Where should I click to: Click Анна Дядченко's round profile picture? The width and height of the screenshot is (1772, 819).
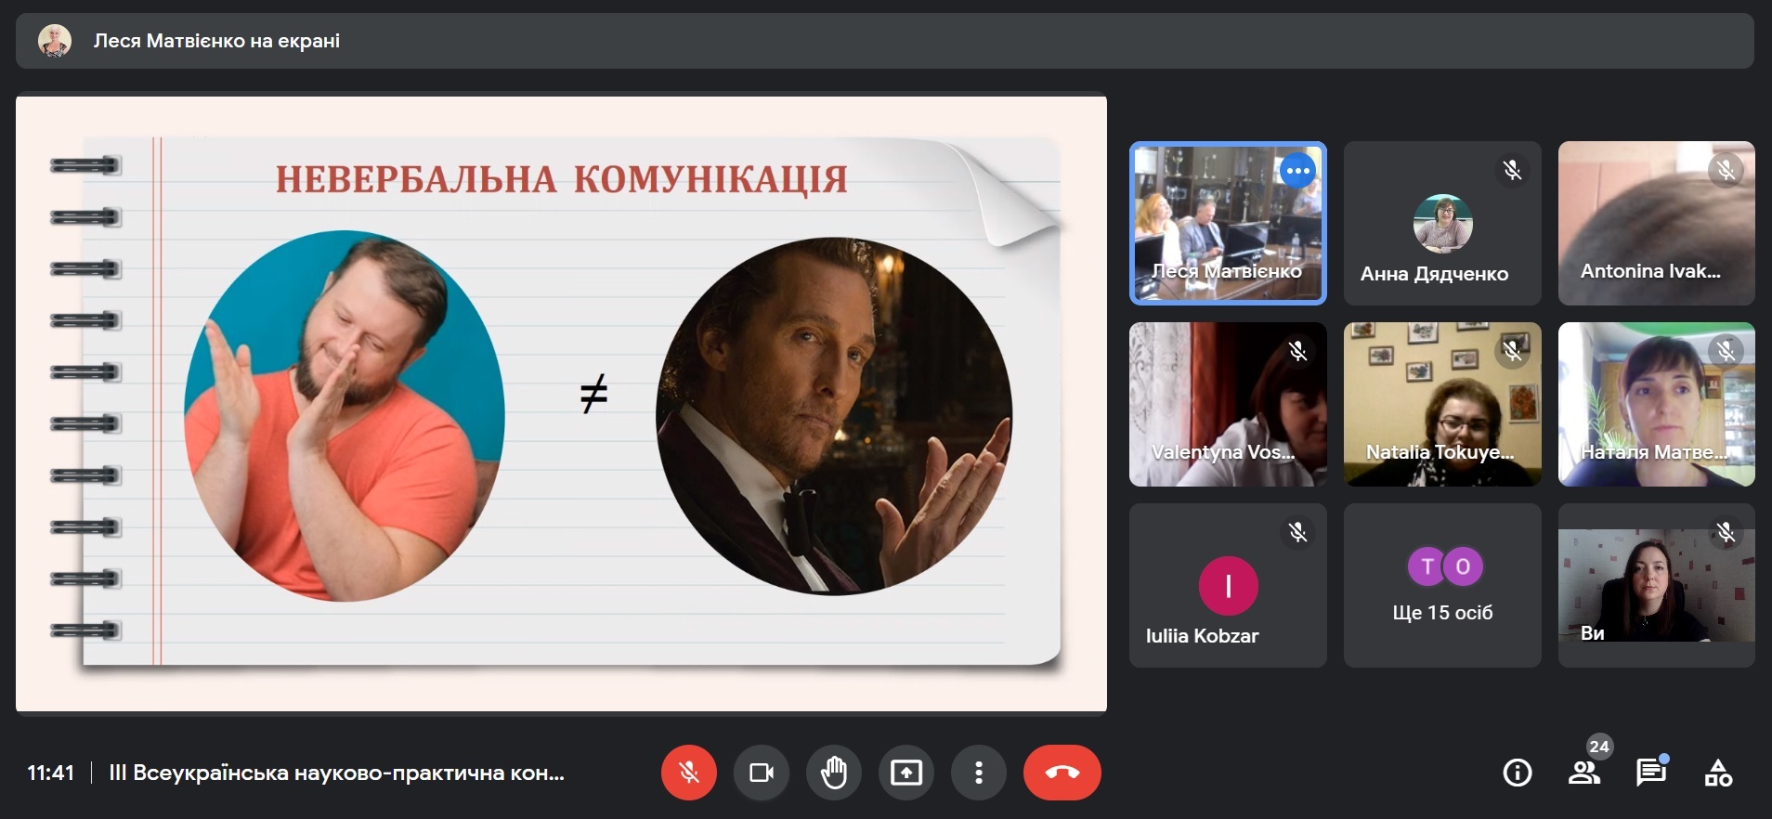pyautogui.click(x=1442, y=224)
